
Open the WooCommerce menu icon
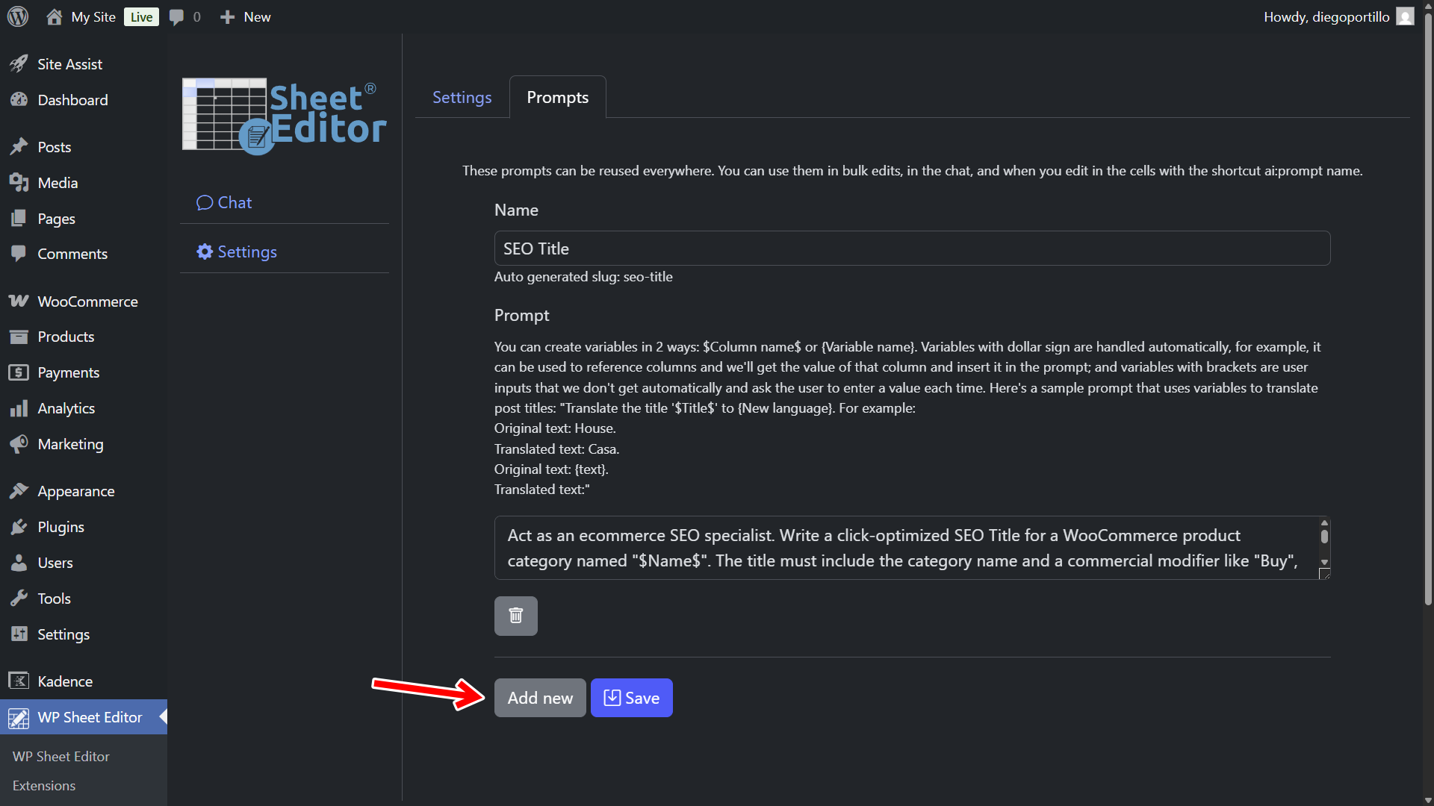tap(19, 302)
